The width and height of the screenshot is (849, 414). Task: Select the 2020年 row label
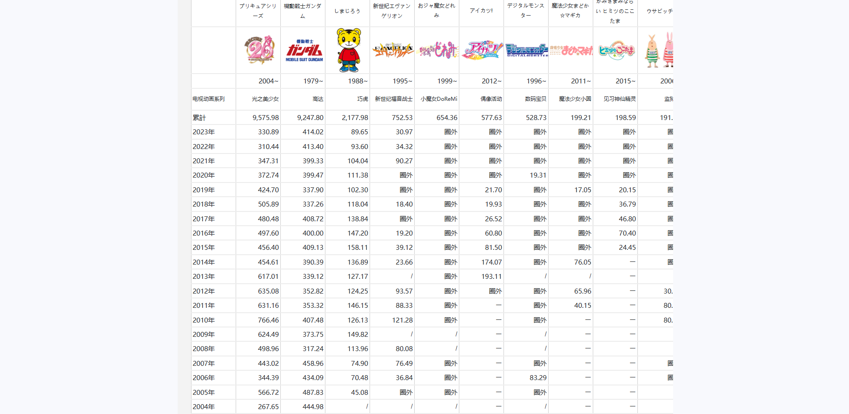coord(204,175)
